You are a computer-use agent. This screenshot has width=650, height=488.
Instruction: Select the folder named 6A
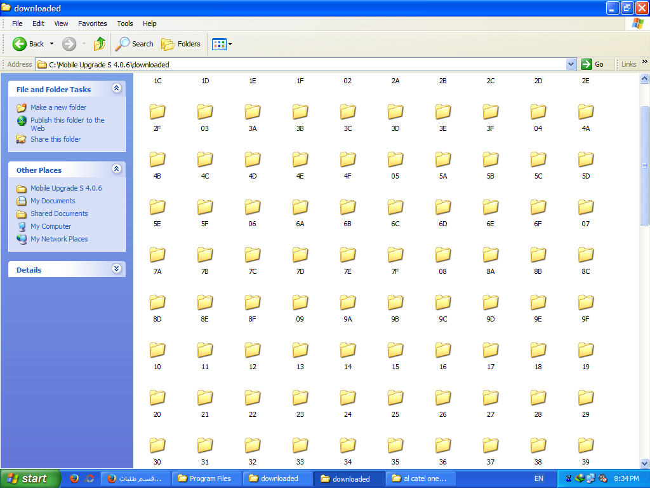click(300, 213)
